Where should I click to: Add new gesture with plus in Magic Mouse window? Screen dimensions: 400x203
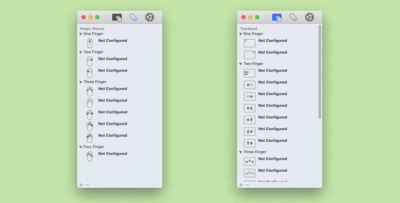(81, 184)
